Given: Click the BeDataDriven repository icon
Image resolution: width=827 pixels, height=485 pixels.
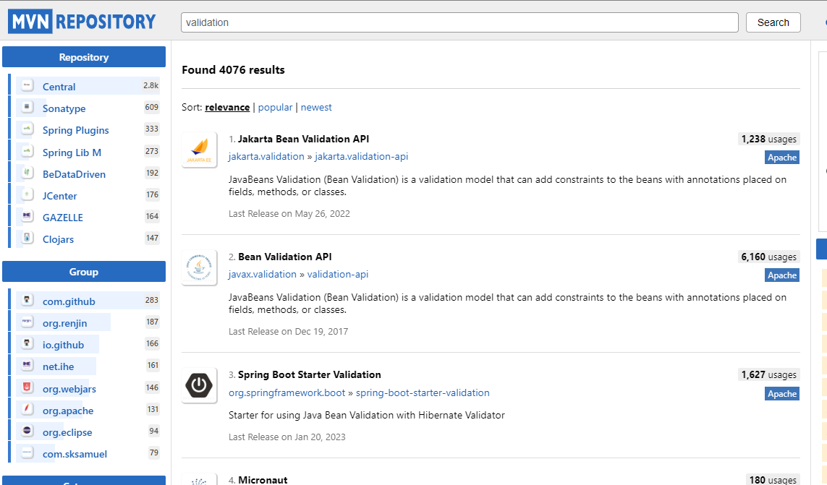Looking at the screenshot, I should tap(27, 172).
